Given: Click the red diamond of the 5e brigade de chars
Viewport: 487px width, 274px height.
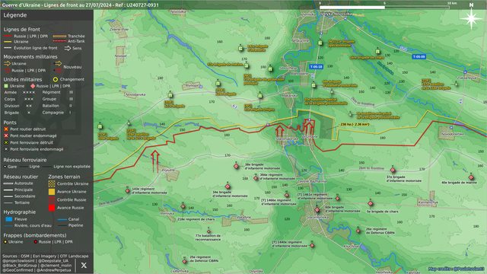Looking at the screenshot, I should (x=370, y=203).
